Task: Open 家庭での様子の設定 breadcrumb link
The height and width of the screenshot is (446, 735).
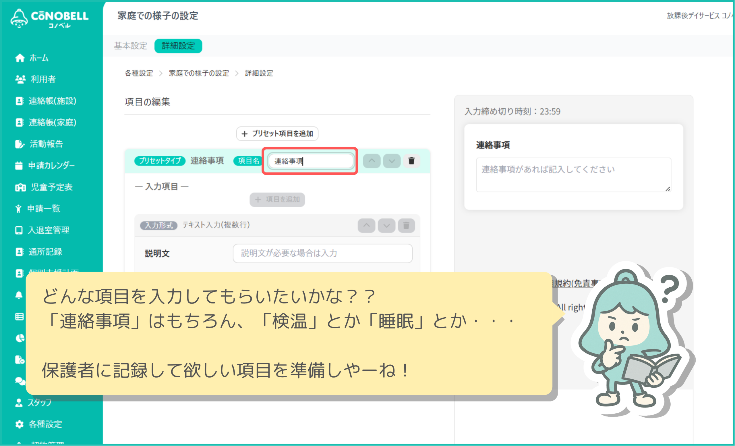Action: point(199,74)
